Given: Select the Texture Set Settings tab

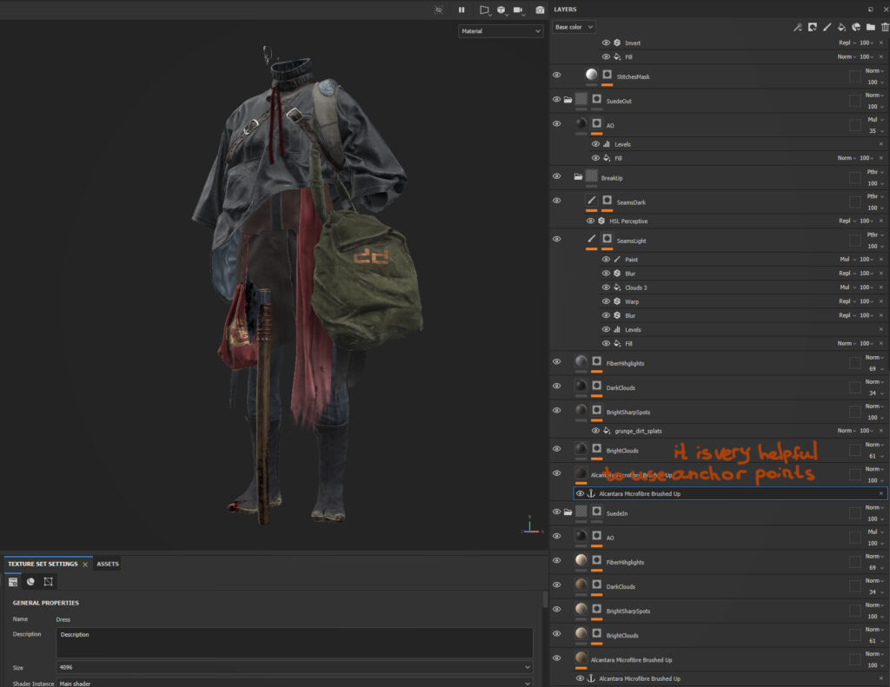Looking at the screenshot, I should (43, 564).
